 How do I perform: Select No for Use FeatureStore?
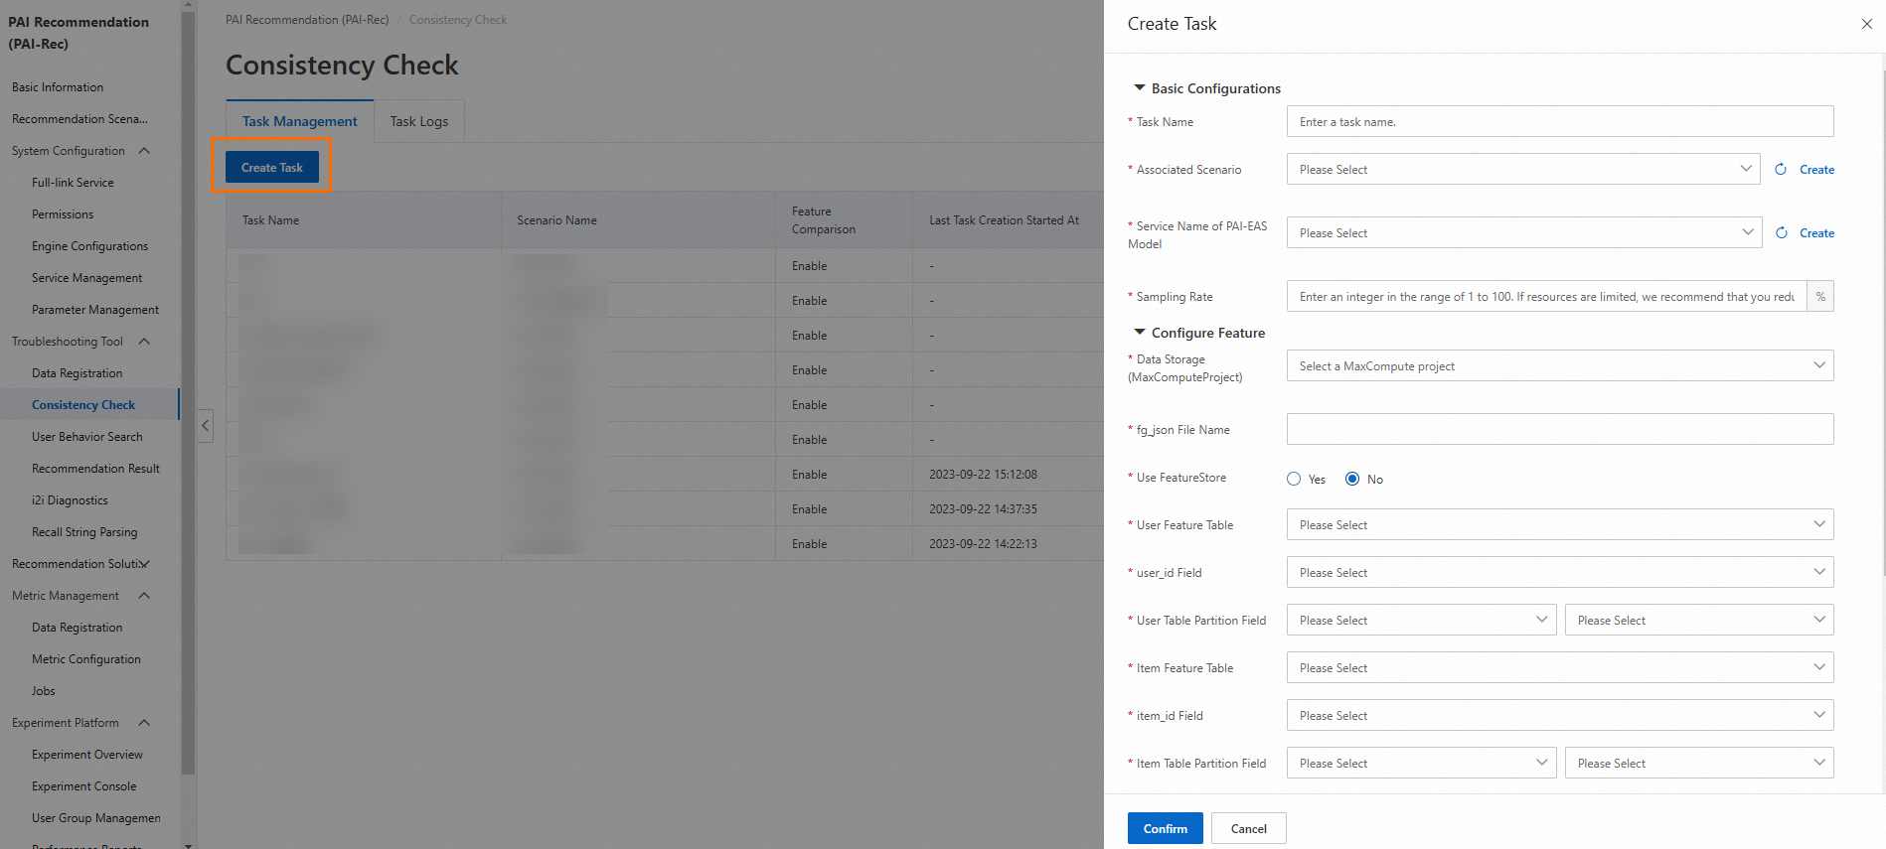tap(1352, 479)
